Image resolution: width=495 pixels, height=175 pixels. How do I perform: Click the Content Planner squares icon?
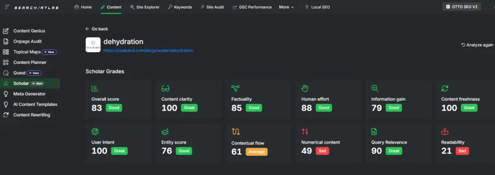[x=6, y=62]
